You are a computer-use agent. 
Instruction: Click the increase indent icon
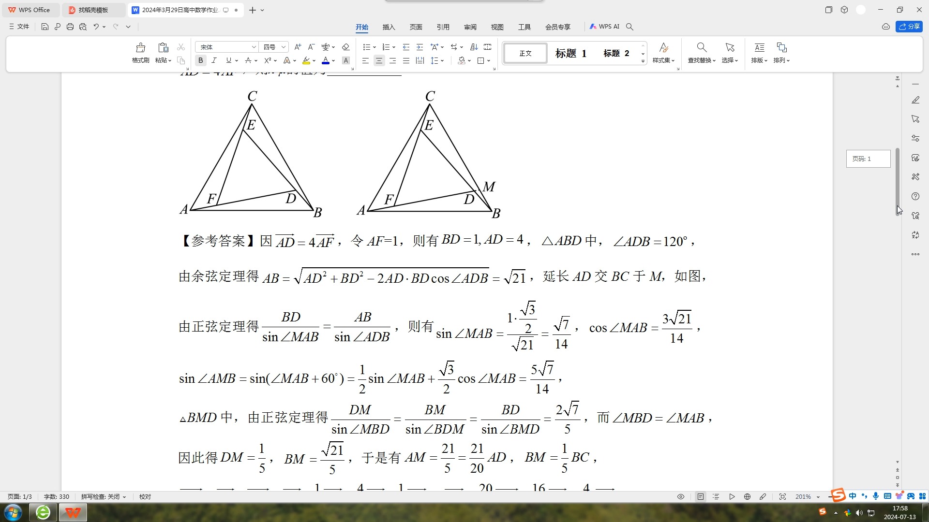click(x=420, y=47)
